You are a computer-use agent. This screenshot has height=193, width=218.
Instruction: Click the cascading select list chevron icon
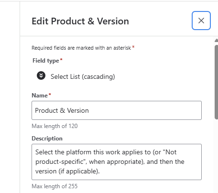pos(41,75)
